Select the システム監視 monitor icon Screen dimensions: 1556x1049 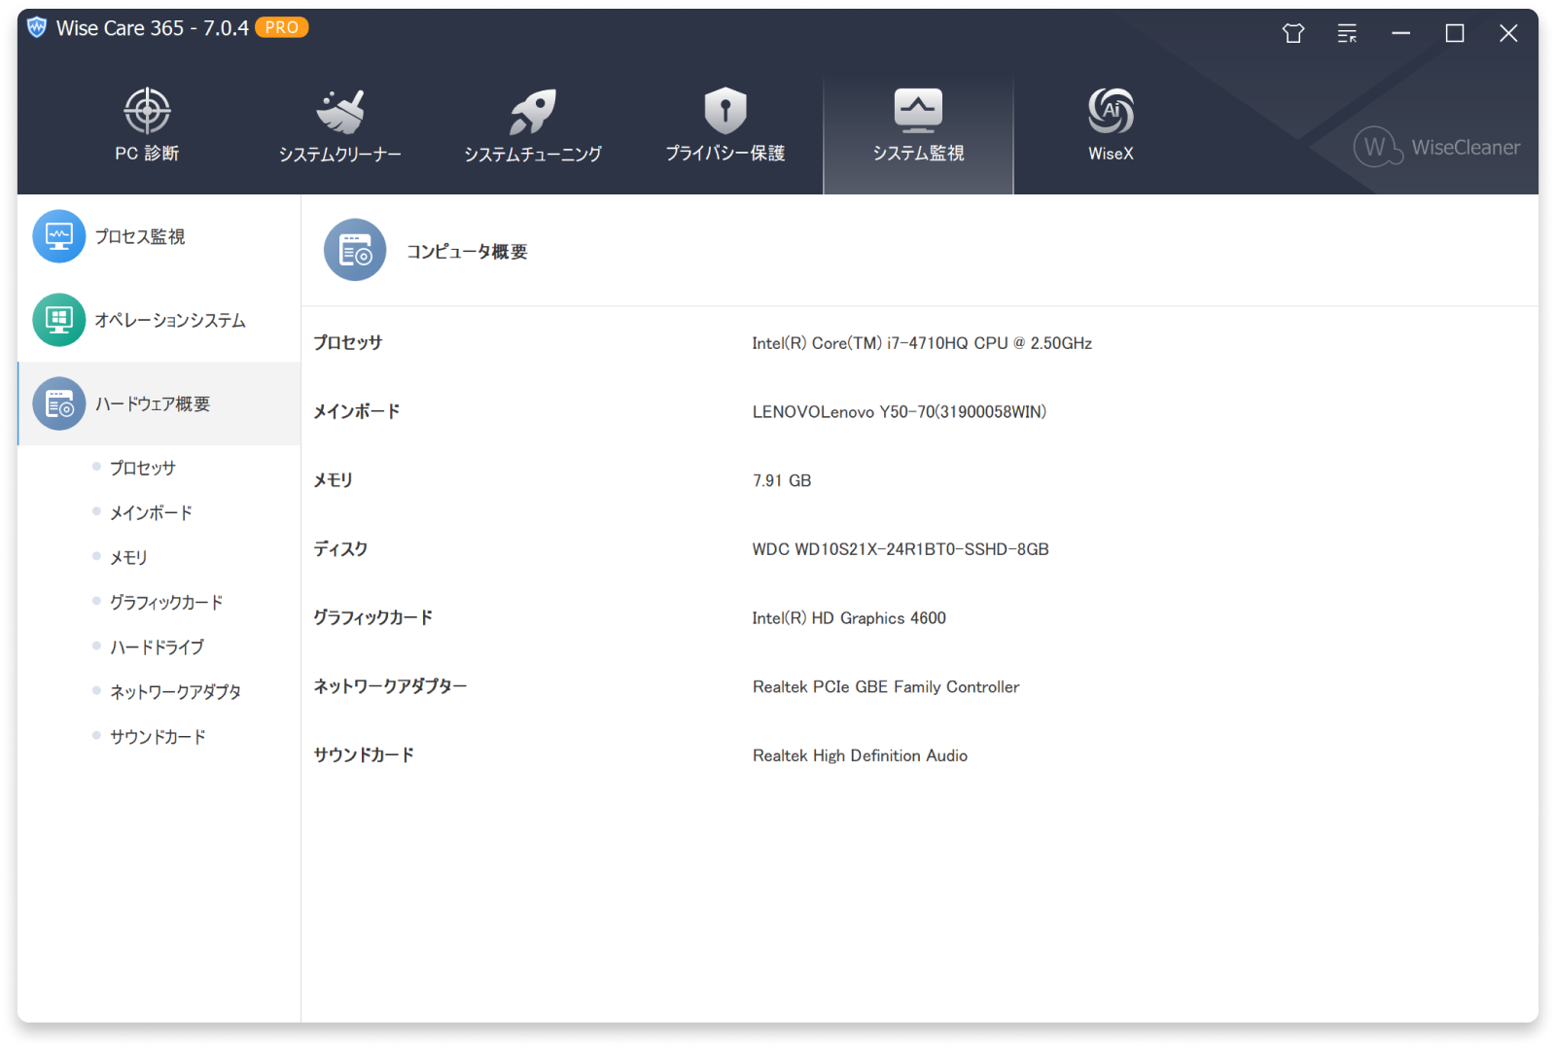916,110
